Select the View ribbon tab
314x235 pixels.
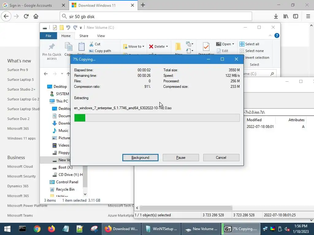(x=101, y=36)
